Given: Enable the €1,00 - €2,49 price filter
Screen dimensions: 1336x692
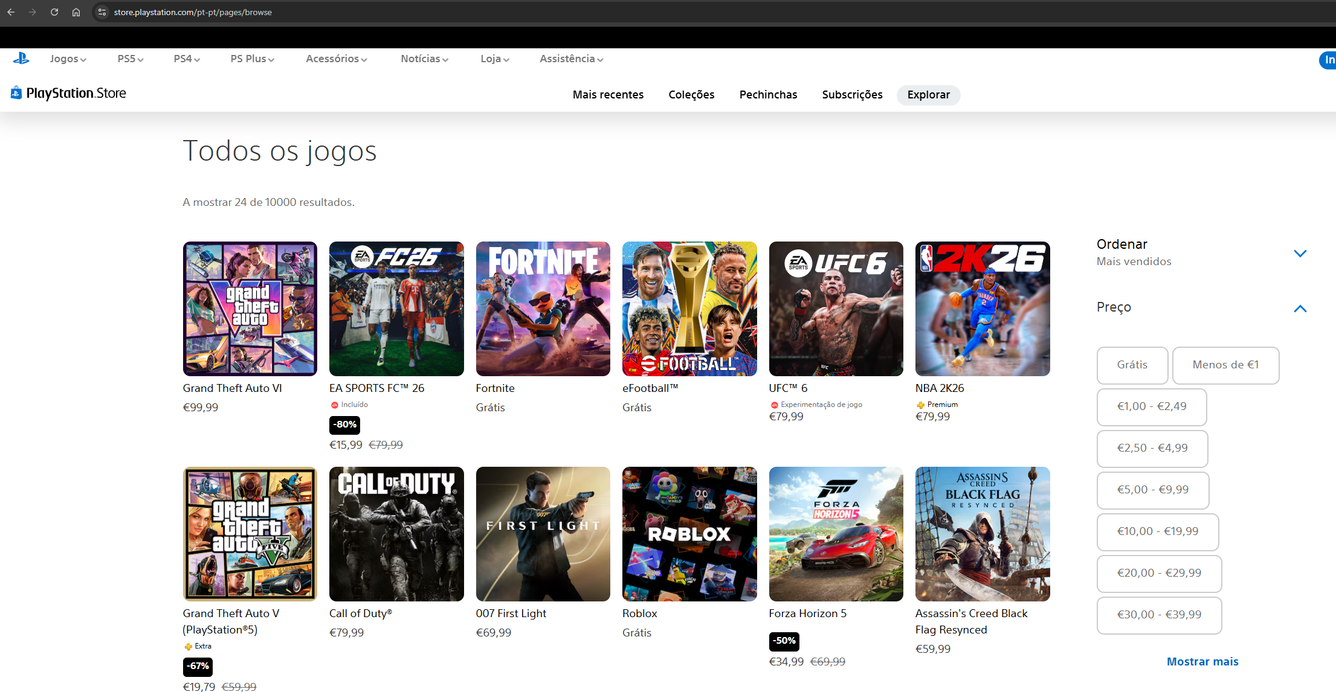Looking at the screenshot, I should 1152,406.
